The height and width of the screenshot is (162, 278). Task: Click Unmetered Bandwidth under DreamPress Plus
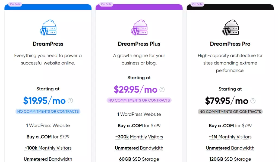click(139, 148)
